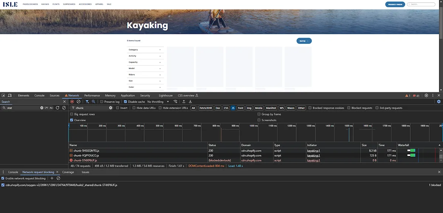Switch to the Elements tab
443x213 pixels.
click(x=24, y=95)
